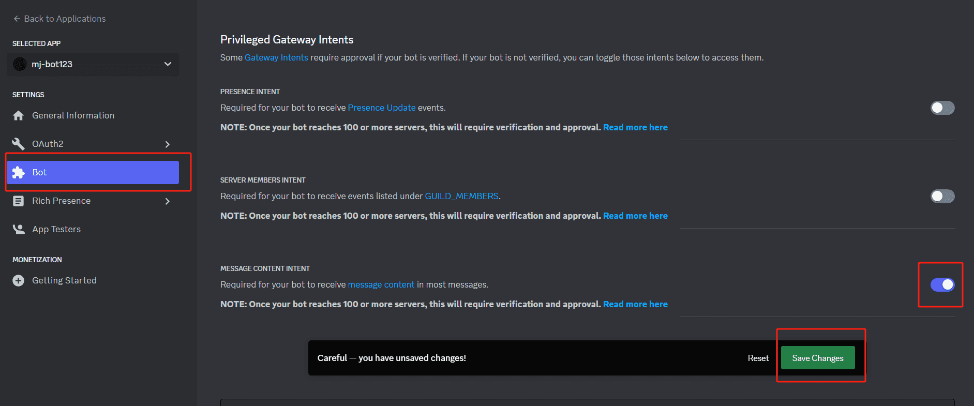
Task: Open the message content link
Action: tap(381, 284)
